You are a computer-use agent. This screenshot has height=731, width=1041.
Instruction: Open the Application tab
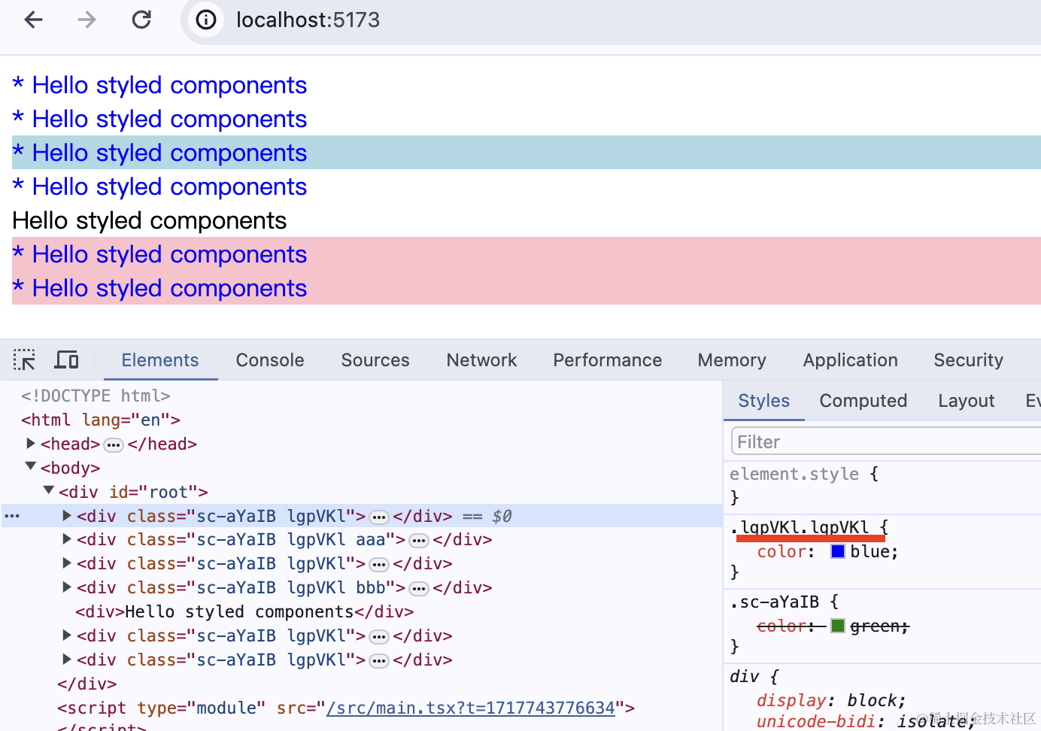tap(851, 360)
